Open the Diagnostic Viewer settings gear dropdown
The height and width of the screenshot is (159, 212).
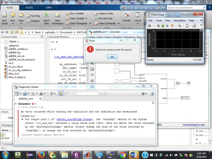pos(144,93)
